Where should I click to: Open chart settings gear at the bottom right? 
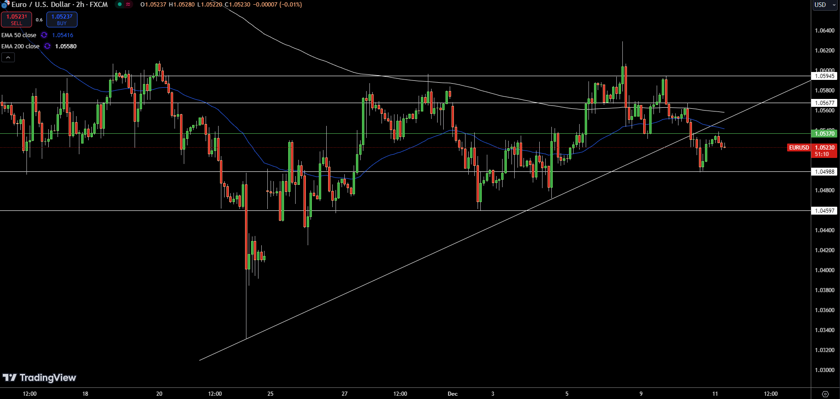(825, 394)
